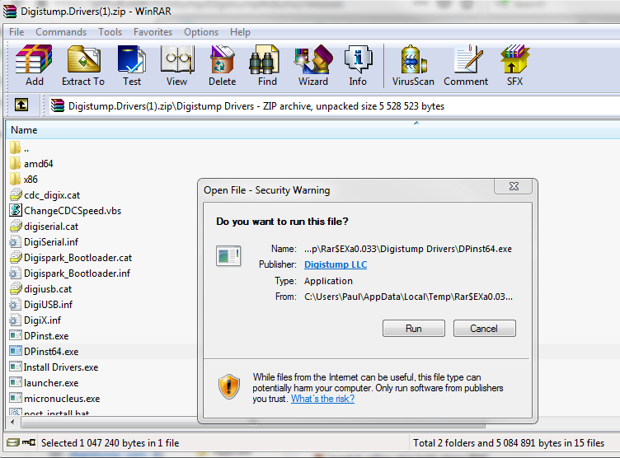Image resolution: width=620 pixels, height=458 pixels.
Task: Click the Add archive toolbar icon
Action: [x=35, y=65]
